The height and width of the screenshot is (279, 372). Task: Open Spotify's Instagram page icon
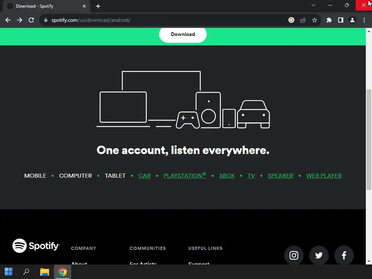point(294,255)
